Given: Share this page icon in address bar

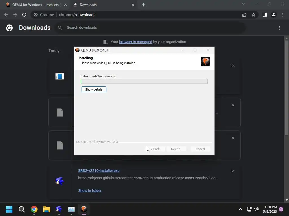Looking at the screenshot, I should (x=244, y=15).
